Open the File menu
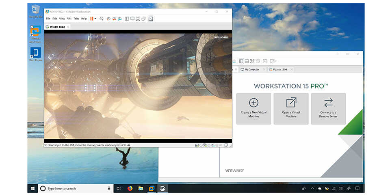 coord(48,19)
